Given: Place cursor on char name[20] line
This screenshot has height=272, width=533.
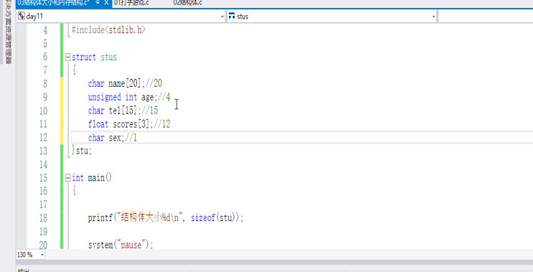Looking at the screenshot, I should pyautogui.click(x=125, y=83).
